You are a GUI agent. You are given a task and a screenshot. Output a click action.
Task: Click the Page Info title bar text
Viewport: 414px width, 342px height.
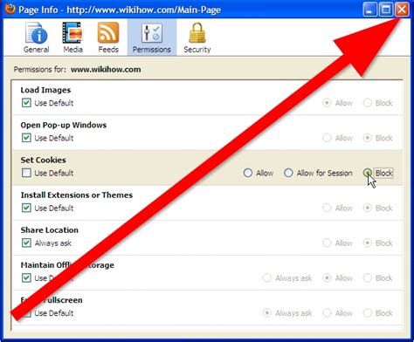(x=120, y=10)
